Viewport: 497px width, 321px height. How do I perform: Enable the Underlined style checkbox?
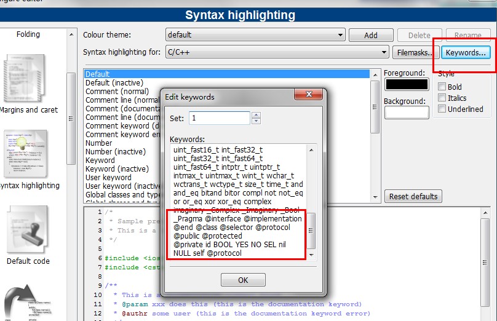point(442,109)
